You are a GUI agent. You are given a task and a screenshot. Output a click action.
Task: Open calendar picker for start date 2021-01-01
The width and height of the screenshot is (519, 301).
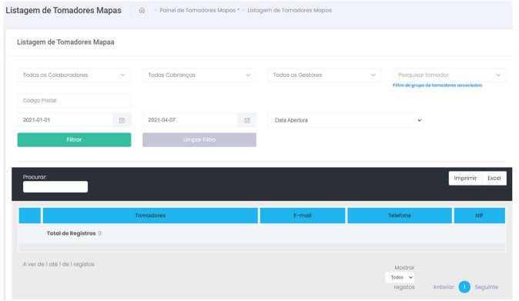(122, 120)
